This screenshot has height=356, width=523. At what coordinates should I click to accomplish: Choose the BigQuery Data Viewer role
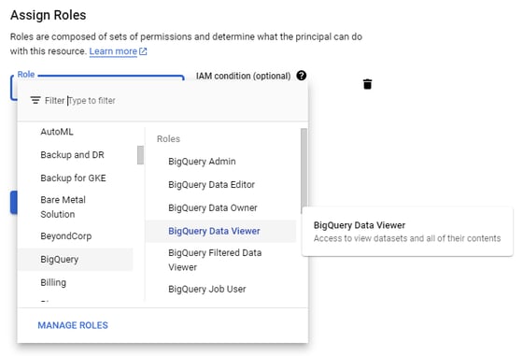pos(221,231)
